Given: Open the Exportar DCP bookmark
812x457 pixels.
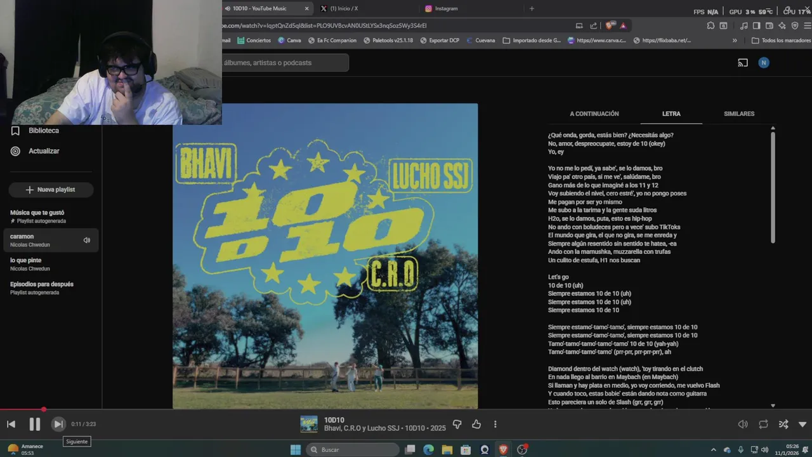Looking at the screenshot, I should coord(439,41).
